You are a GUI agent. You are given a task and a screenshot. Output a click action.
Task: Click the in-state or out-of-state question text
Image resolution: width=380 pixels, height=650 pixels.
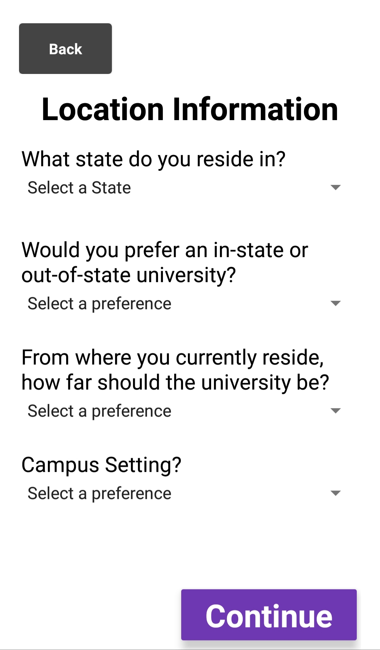pos(165,262)
